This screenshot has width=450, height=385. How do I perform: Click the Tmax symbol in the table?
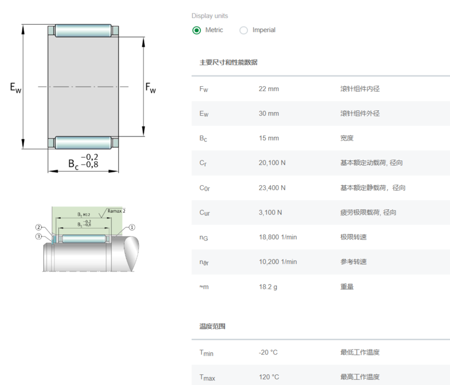(x=207, y=378)
